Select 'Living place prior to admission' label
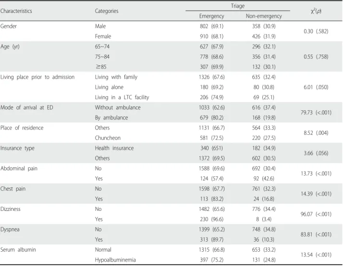This screenshot has width=343, height=267. [x=37, y=77]
